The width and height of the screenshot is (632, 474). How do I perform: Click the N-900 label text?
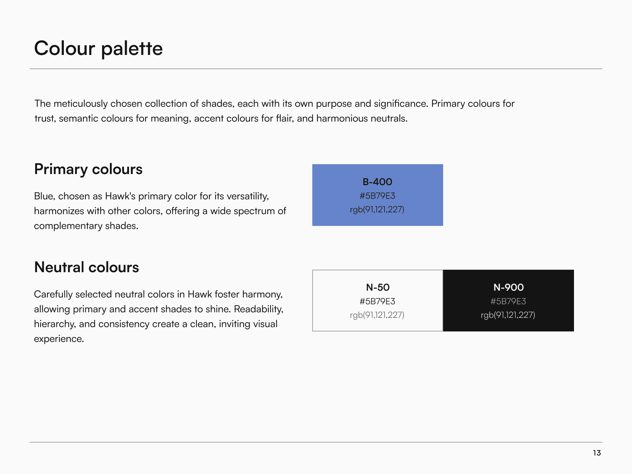pyautogui.click(x=509, y=287)
